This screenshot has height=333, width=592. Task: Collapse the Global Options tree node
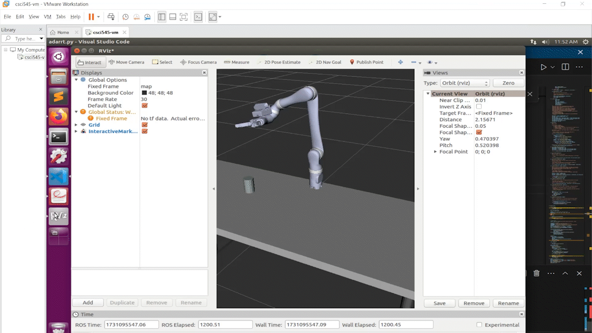[76, 80]
